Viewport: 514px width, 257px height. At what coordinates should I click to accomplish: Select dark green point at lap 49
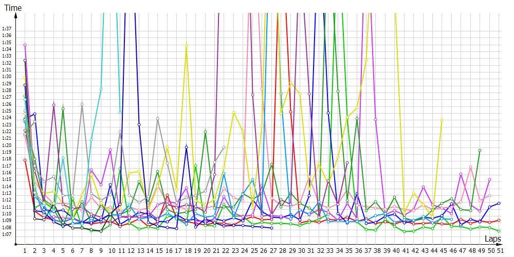click(x=480, y=151)
